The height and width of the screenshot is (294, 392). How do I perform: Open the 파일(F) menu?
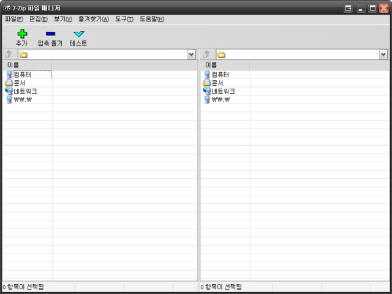coord(14,19)
